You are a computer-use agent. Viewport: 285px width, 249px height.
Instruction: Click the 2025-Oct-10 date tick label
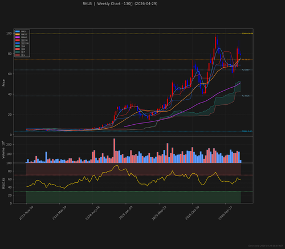tap(192, 213)
